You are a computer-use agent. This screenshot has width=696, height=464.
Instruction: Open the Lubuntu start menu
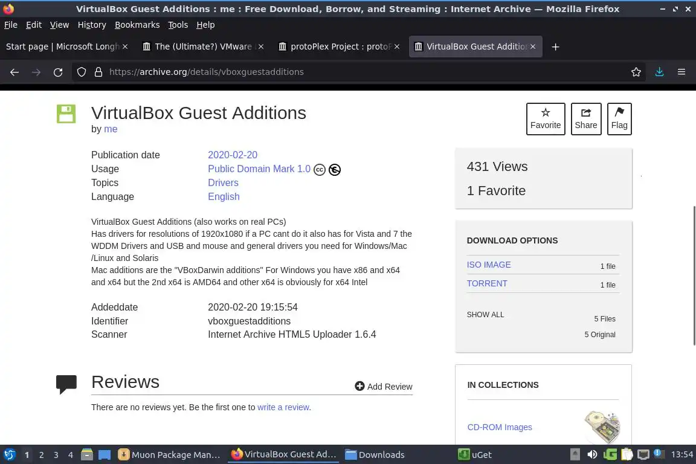coord(10,455)
